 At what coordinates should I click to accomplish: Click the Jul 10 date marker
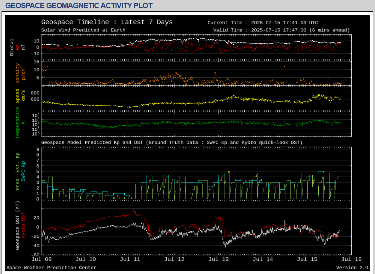(x=86, y=259)
